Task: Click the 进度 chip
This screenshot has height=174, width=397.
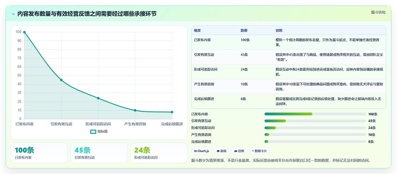Action: [x=239, y=151]
